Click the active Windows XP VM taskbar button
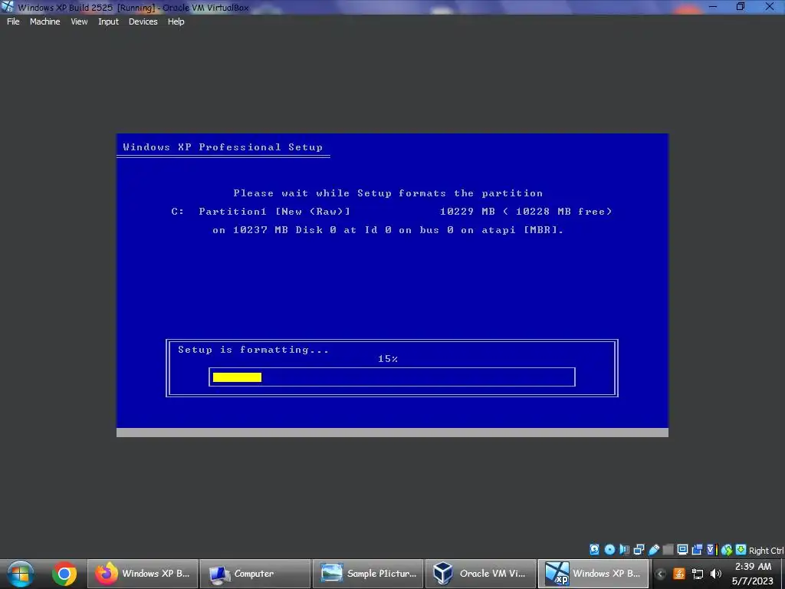This screenshot has width=785, height=589. pyautogui.click(x=593, y=574)
